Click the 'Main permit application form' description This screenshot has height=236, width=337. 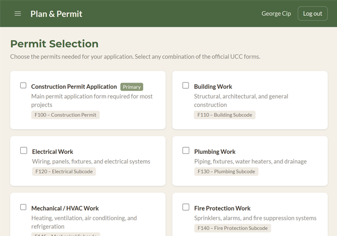pyautogui.click(x=92, y=101)
